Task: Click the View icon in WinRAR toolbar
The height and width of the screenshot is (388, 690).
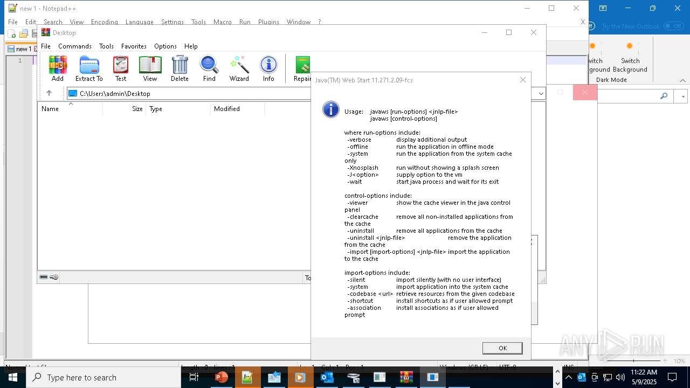Action: pos(150,68)
